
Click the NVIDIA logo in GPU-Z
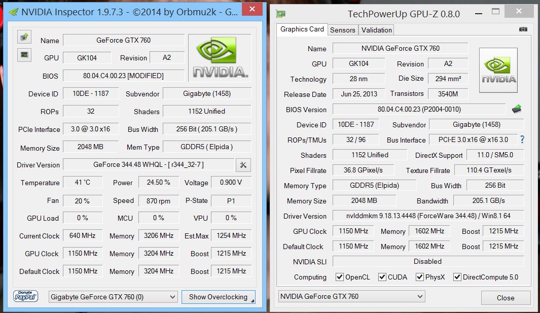[x=498, y=70]
